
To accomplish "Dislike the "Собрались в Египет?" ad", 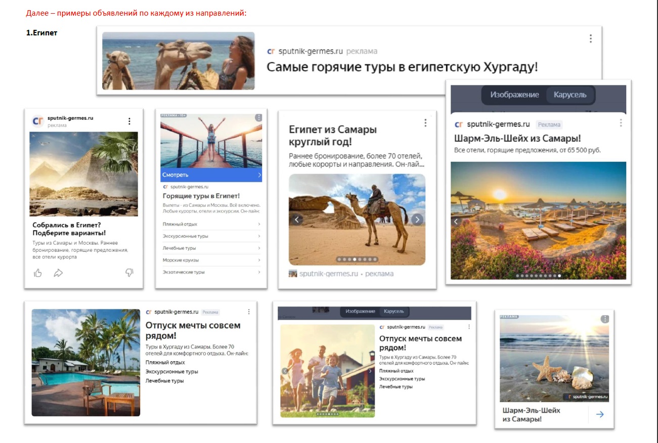I will pos(129,273).
